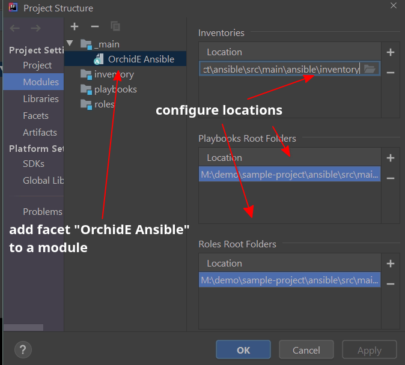Click the OK button
Screen dimensions: 405x365
(243, 350)
